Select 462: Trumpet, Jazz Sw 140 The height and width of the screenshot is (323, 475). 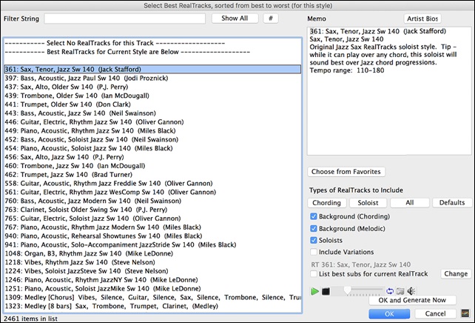click(x=152, y=175)
